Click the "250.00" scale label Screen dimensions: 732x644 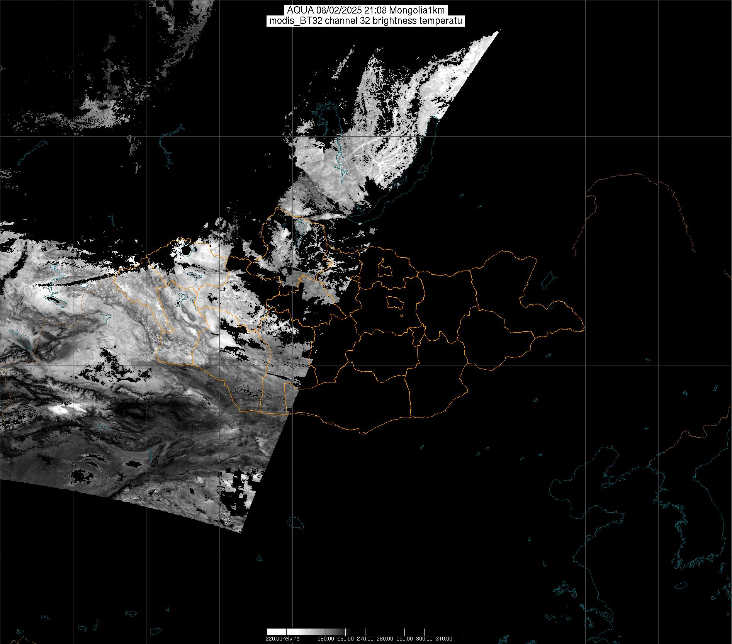click(x=325, y=639)
